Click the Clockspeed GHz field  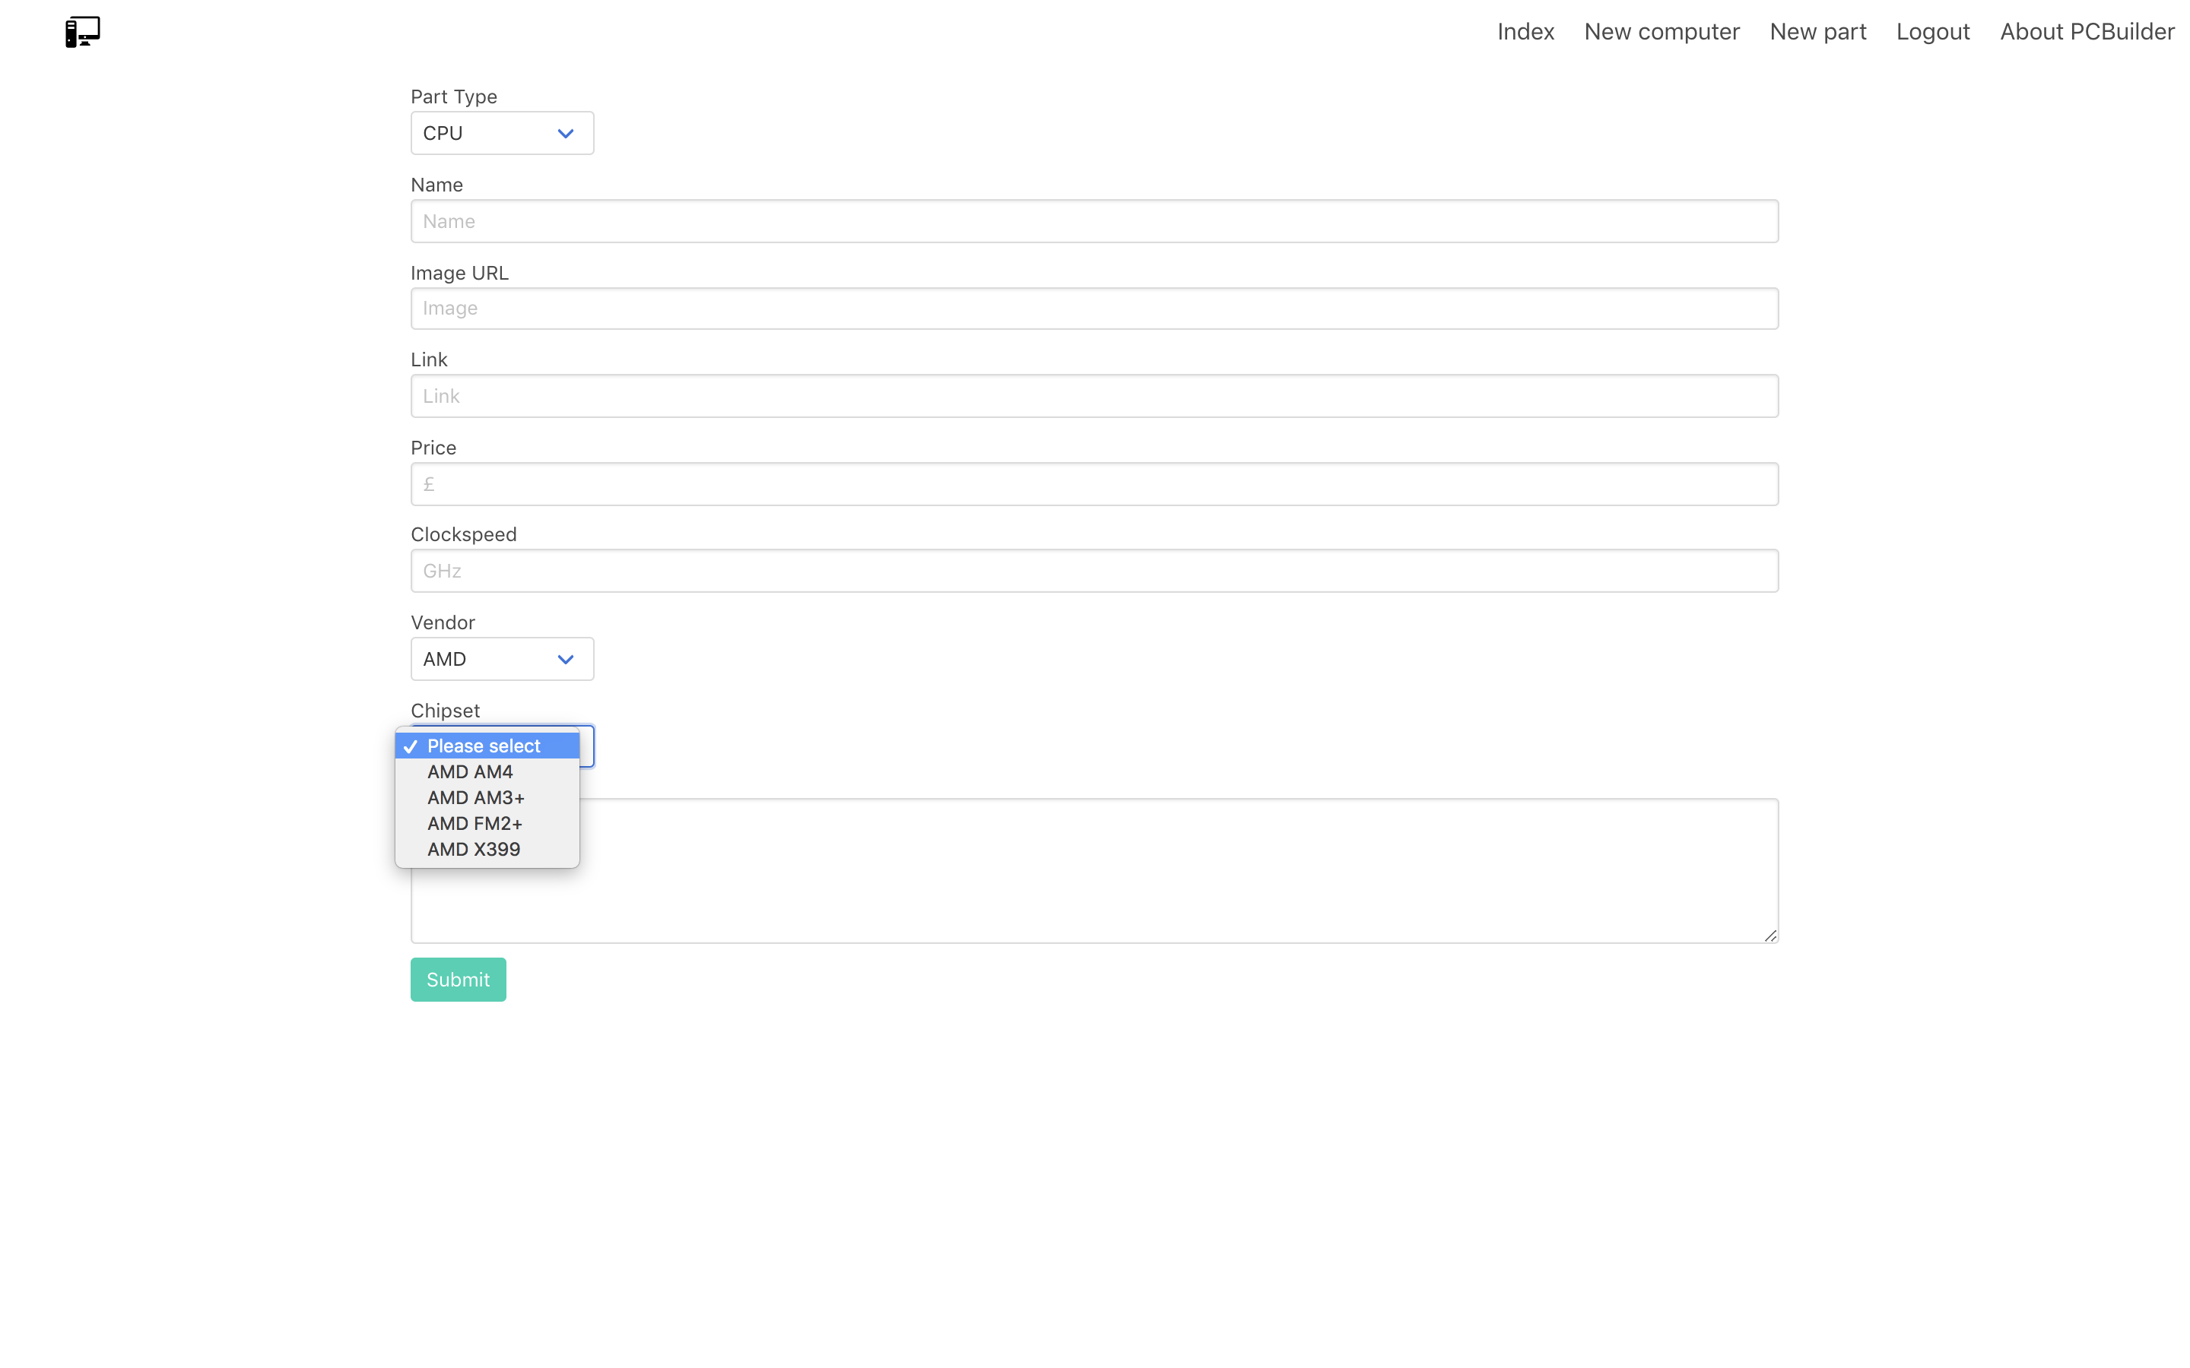tap(1094, 571)
